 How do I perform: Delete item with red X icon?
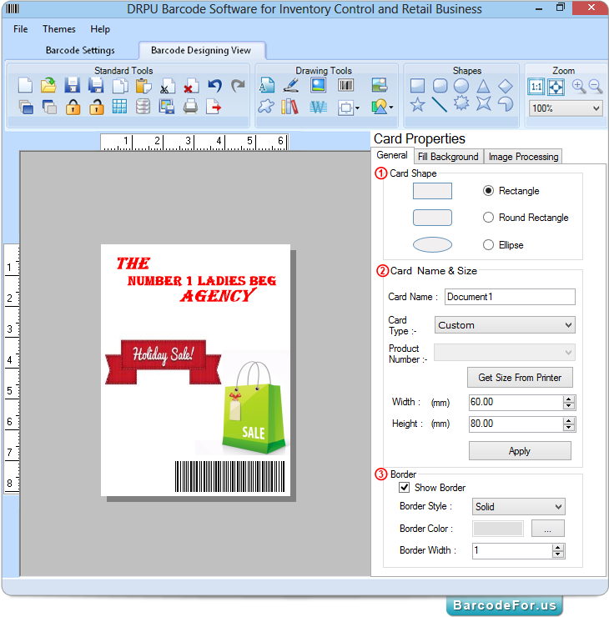pyautogui.click(x=191, y=86)
